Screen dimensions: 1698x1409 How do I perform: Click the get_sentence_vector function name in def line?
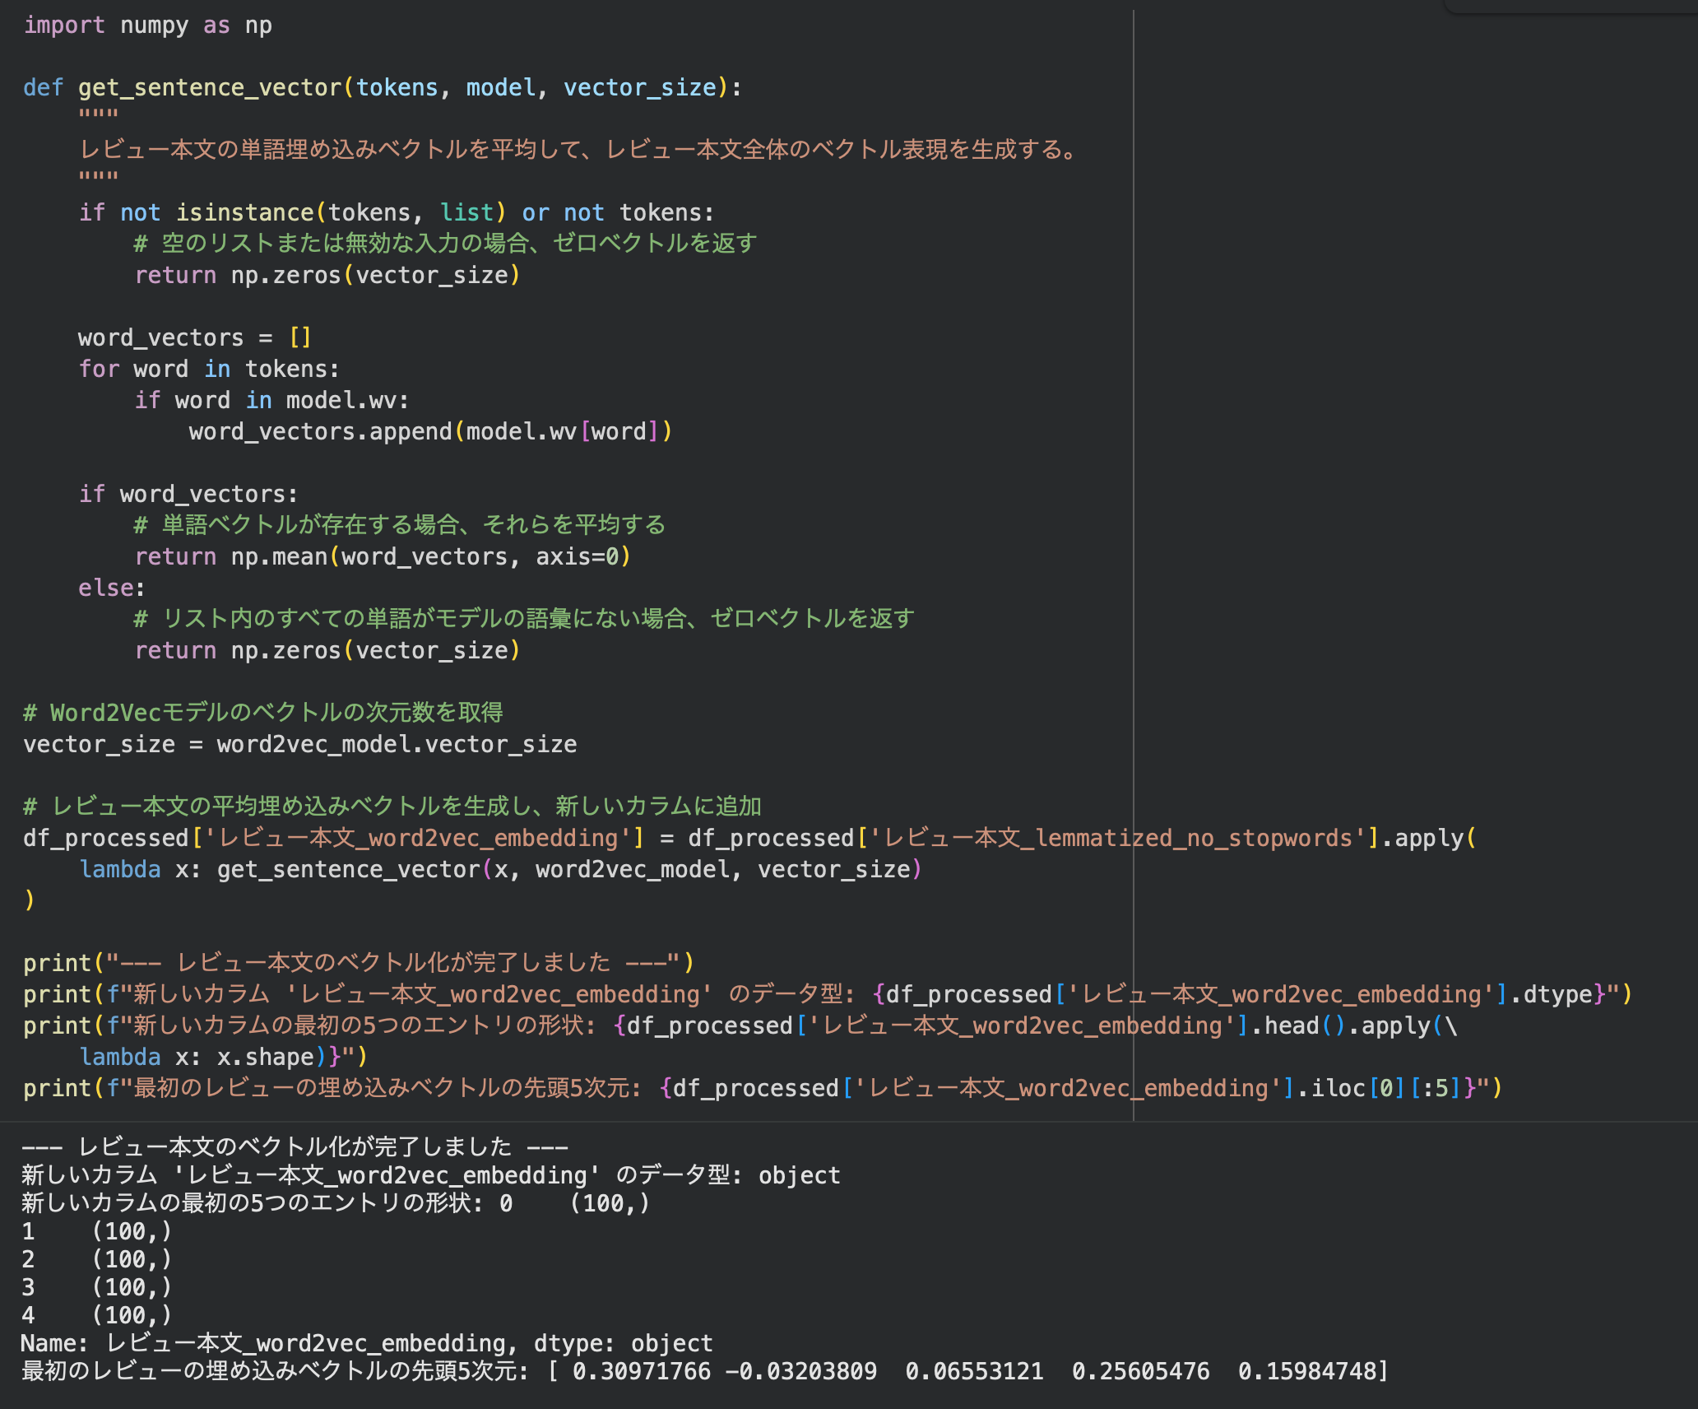coord(210,88)
